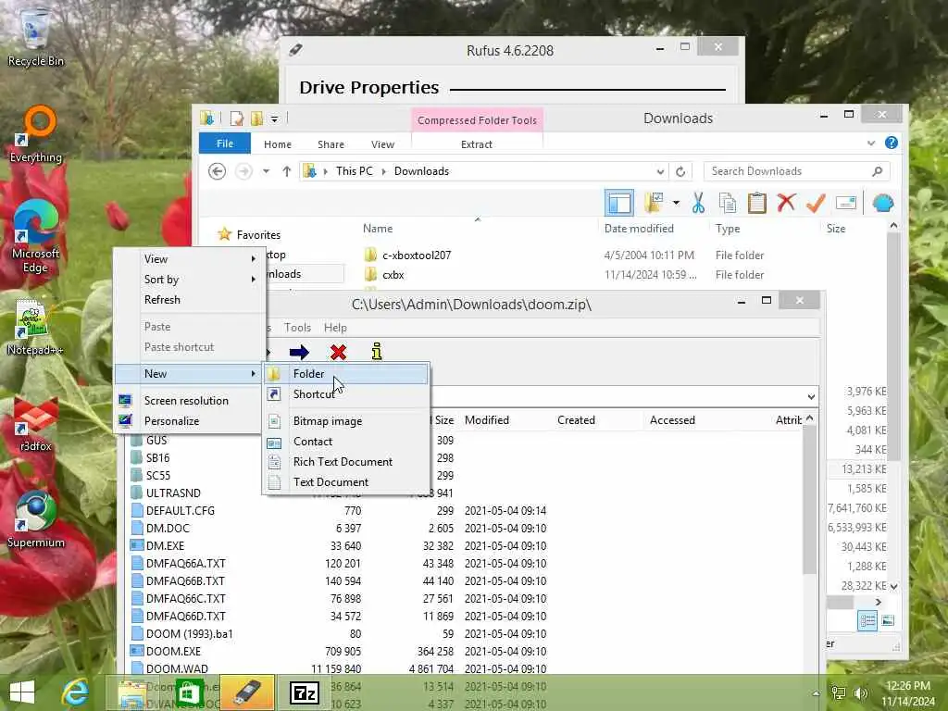Viewport: 948px width, 711px height.
Task: Open folder options dropdown arrow in toolbar
Action: coord(676,203)
